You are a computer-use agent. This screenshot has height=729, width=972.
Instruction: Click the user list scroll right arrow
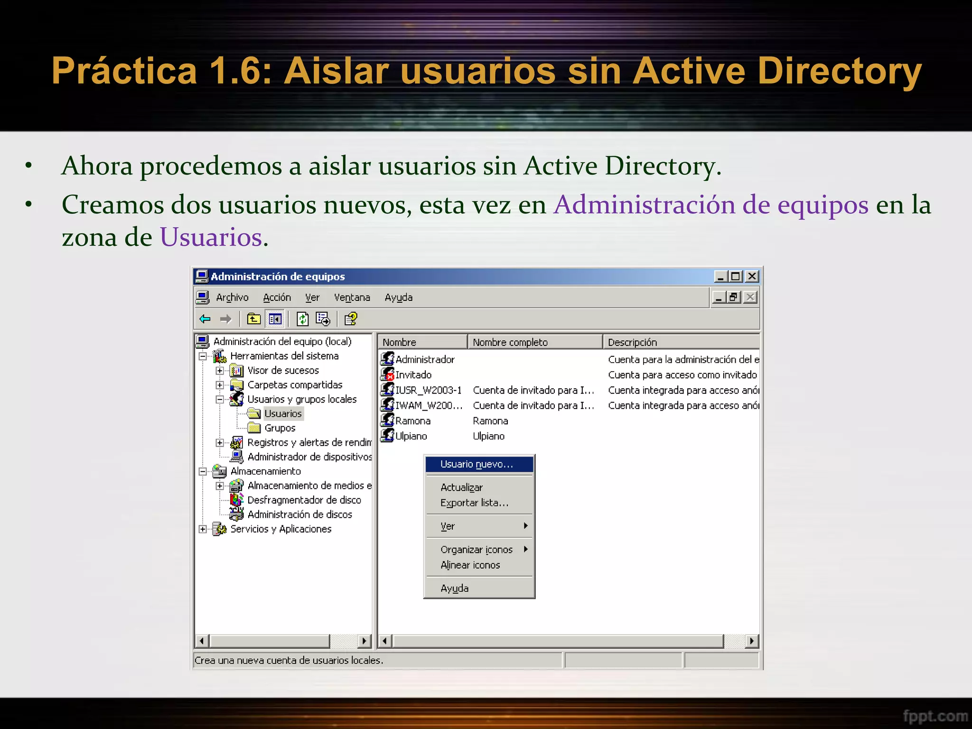[x=752, y=641]
